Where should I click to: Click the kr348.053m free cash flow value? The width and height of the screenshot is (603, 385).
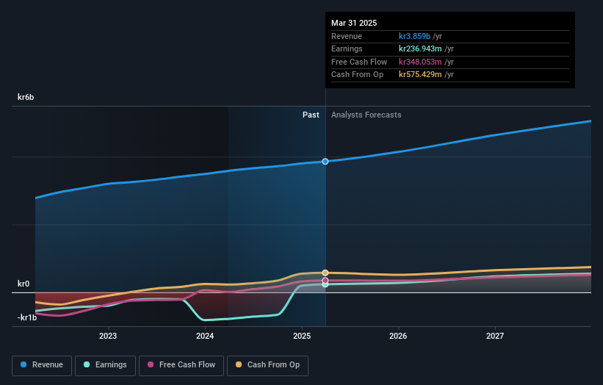(x=420, y=62)
